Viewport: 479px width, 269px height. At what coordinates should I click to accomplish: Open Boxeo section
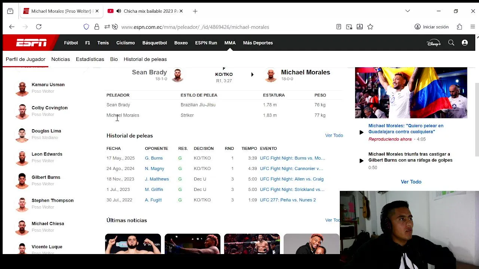pos(181,43)
